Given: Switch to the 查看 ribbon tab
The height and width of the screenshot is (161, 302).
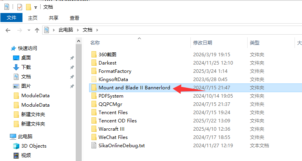Looking at the screenshot, I should 75,18.
